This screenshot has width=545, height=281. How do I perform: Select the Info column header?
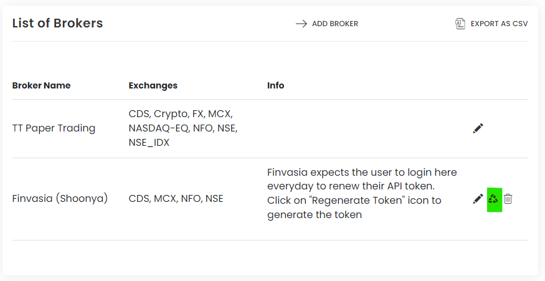pyautogui.click(x=276, y=85)
